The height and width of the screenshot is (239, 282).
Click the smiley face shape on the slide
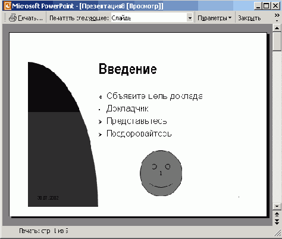click(161, 173)
